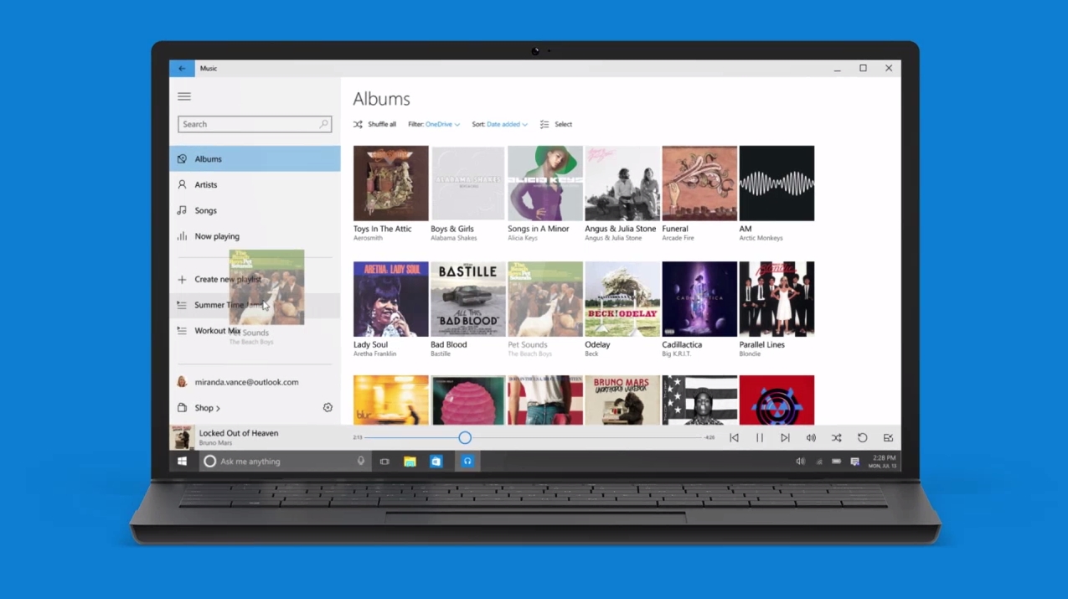Click the Create new playlist label
This screenshot has height=599, width=1068.
228,279
